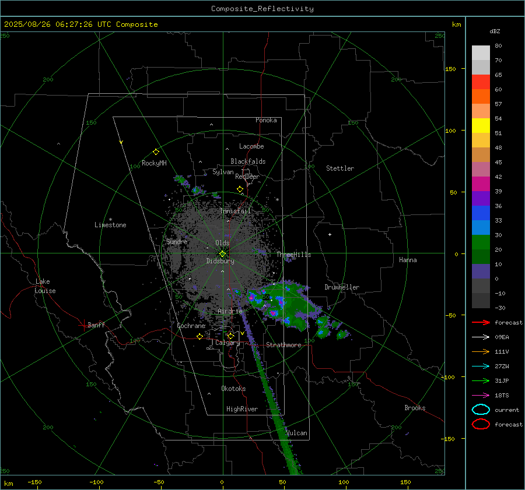Click the magenta 18TS arrow in legend
The width and height of the screenshot is (525, 490).
pyautogui.click(x=481, y=395)
